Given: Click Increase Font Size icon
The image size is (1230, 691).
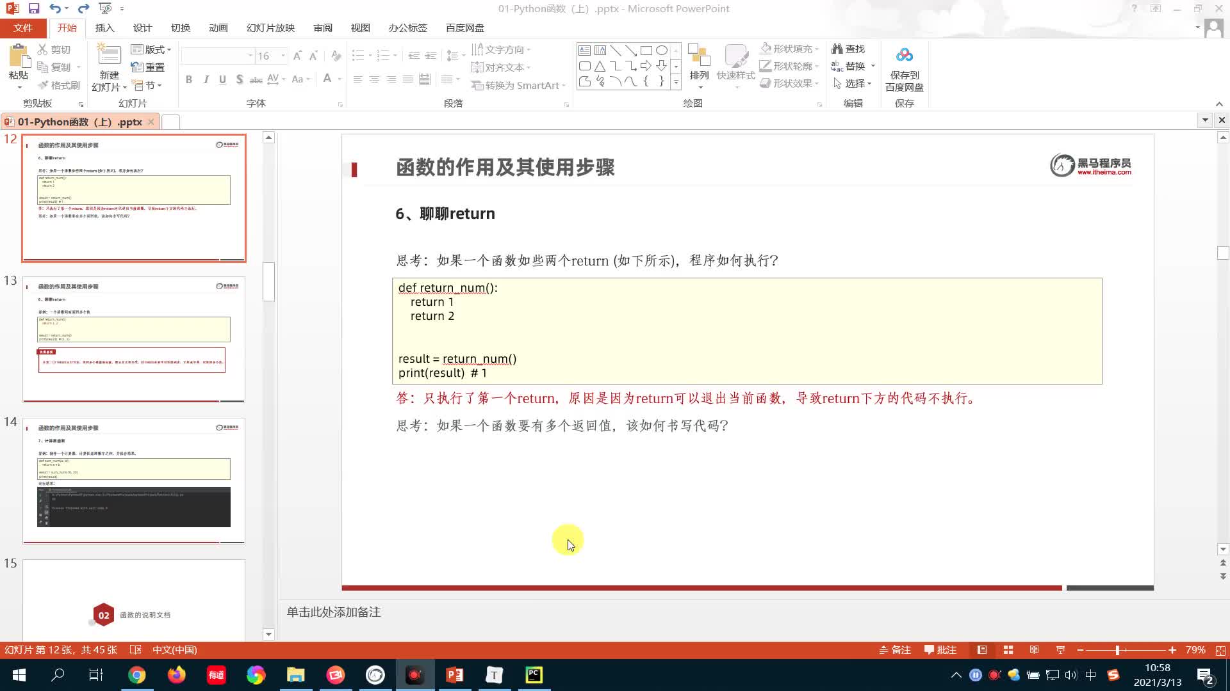Looking at the screenshot, I should point(297,56).
